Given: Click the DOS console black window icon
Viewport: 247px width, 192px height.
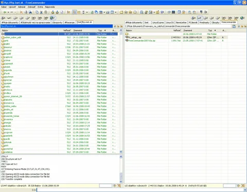Looking at the screenshot, I should [173, 12].
